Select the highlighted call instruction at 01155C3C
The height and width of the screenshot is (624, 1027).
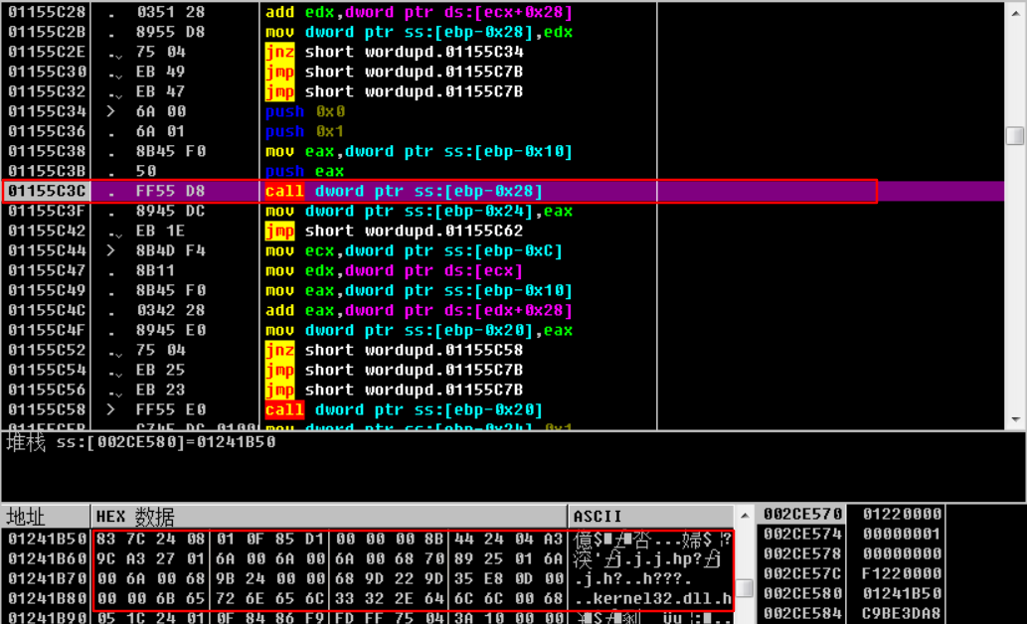click(x=403, y=191)
